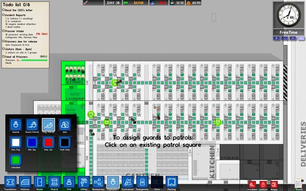Pick the red Max Sec zone swatch
The height and width of the screenshot is (191, 306).
48,143
